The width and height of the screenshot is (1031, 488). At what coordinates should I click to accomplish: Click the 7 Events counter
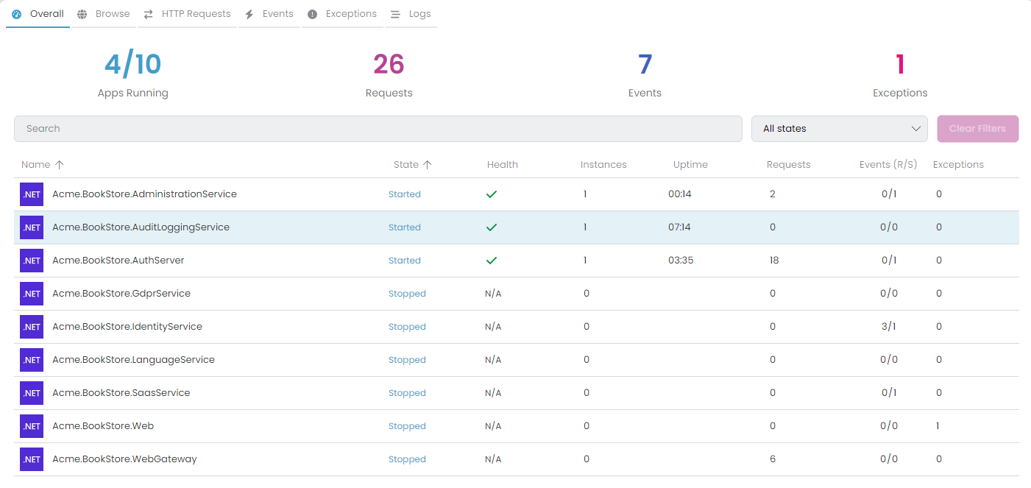tap(645, 74)
